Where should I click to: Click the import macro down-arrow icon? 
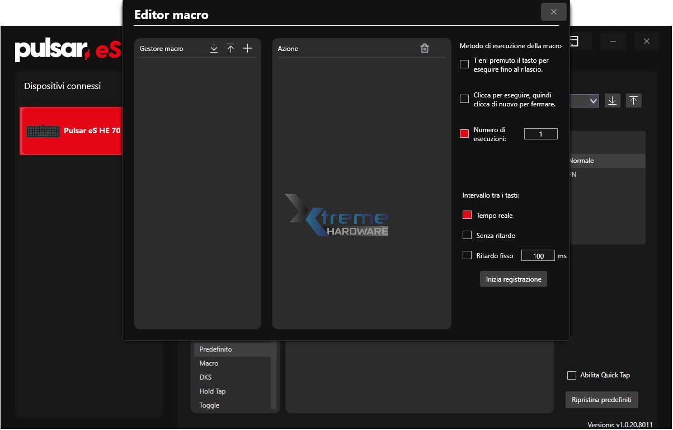point(214,49)
